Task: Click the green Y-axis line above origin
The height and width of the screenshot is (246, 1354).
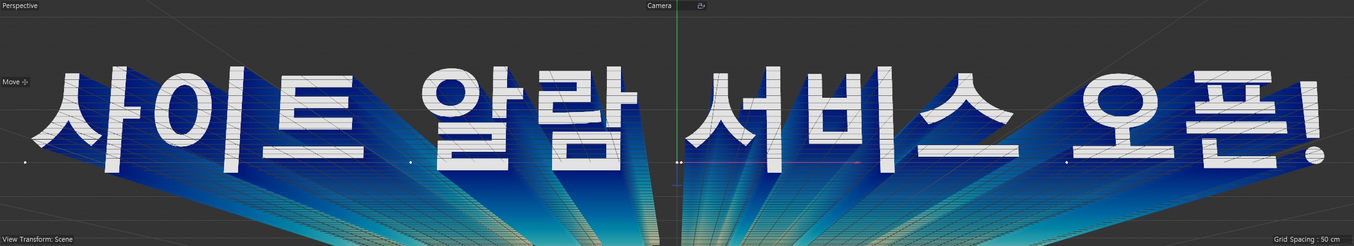Action: tap(677, 80)
